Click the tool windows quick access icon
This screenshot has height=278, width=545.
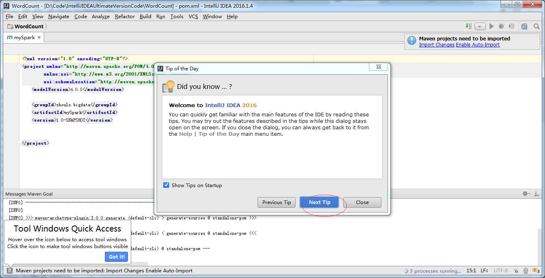click(10, 271)
